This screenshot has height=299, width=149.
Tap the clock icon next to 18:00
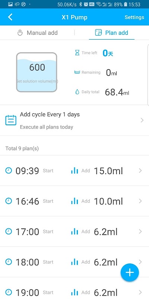tap(9, 262)
